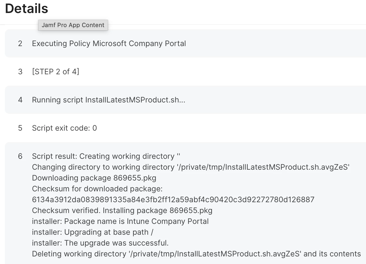The image size is (366, 264).
Task: Select log line number 3
Action: [x=20, y=72]
